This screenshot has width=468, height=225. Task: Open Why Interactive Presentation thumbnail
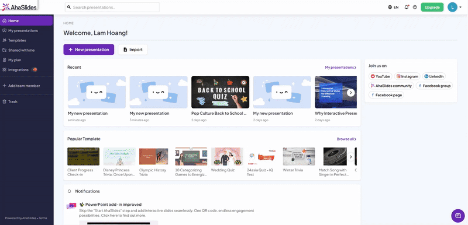pyautogui.click(x=336, y=92)
